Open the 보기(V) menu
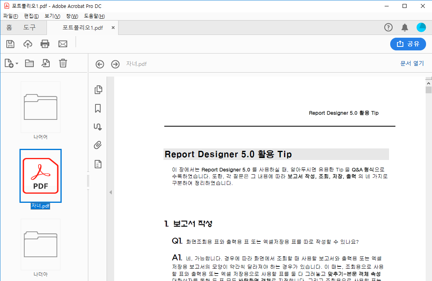Screen dimensions: 432x281 click(x=53, y=16)
